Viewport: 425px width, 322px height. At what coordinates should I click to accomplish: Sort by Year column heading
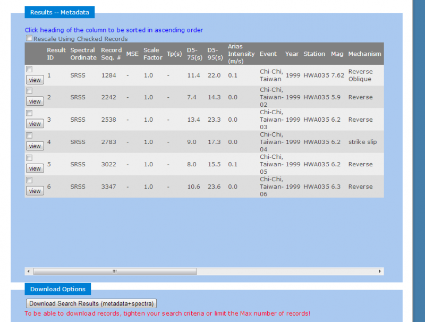point(292,54)
